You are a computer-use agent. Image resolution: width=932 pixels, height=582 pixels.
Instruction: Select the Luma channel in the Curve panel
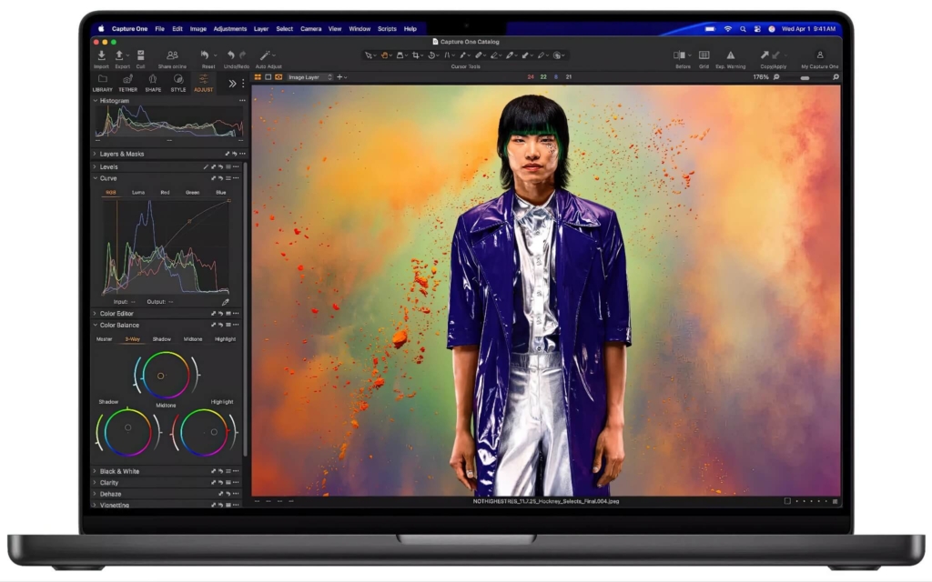point(137,192)
